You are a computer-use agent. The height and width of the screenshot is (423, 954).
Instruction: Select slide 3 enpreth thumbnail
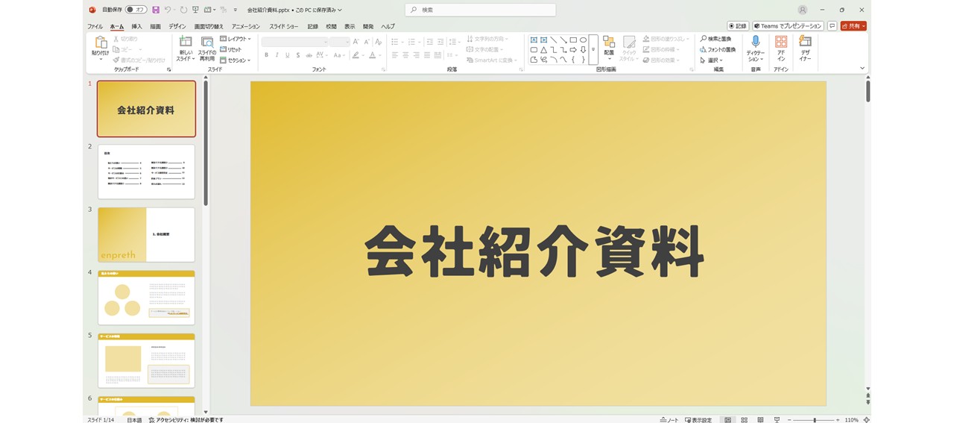[x=146, y=234]
